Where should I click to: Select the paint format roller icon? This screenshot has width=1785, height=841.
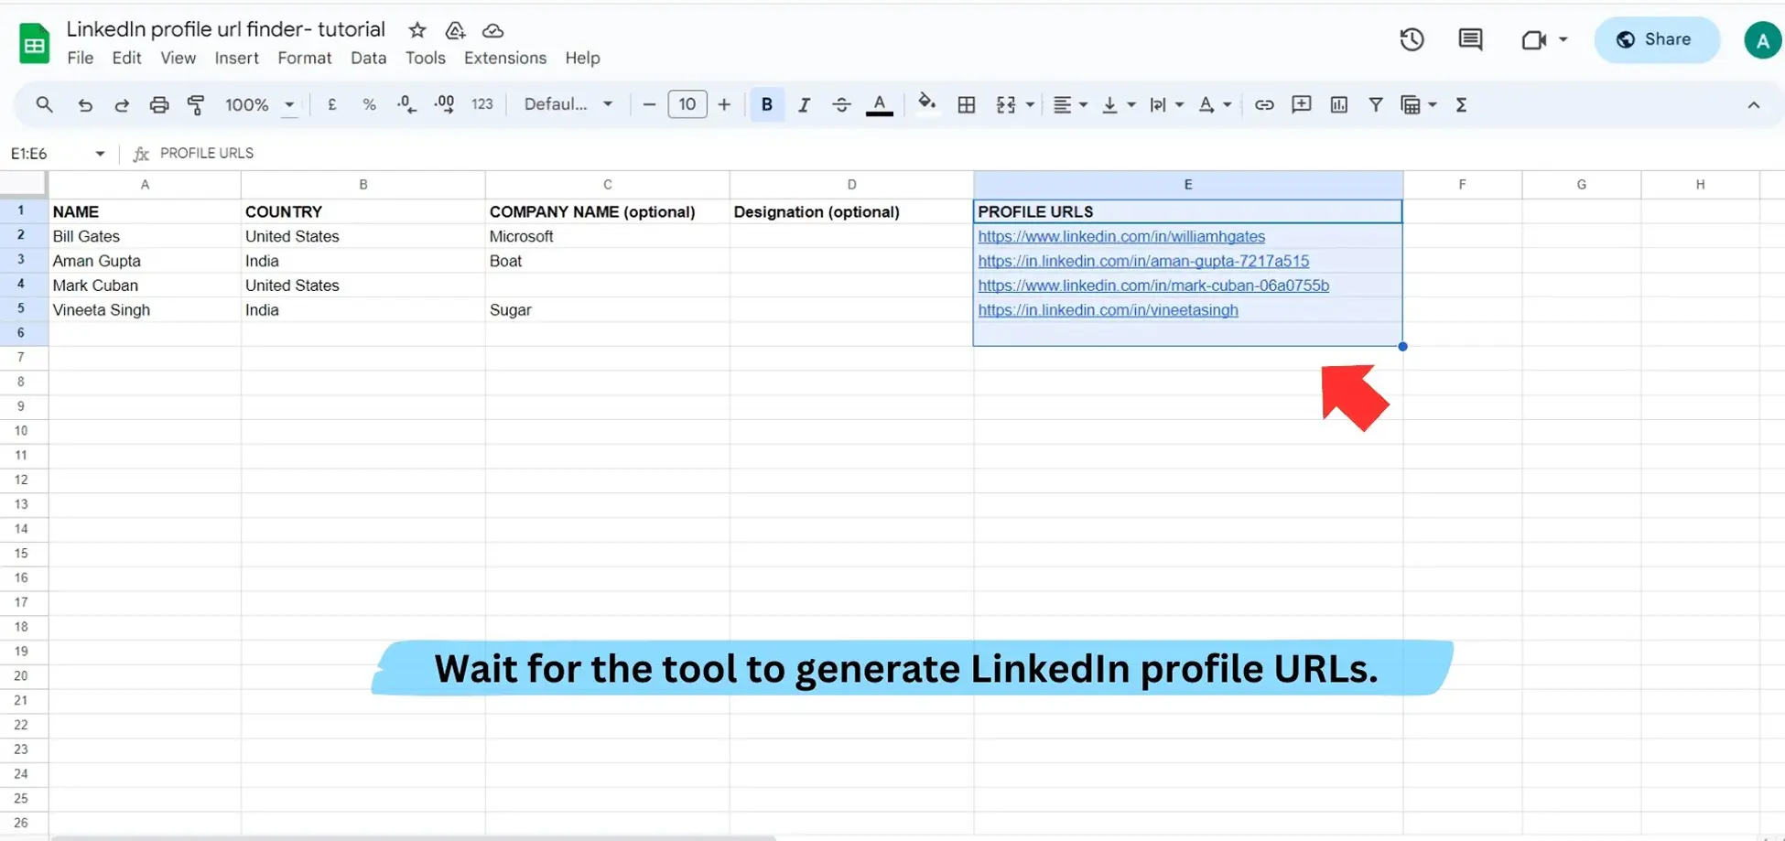tap(196, 104)
